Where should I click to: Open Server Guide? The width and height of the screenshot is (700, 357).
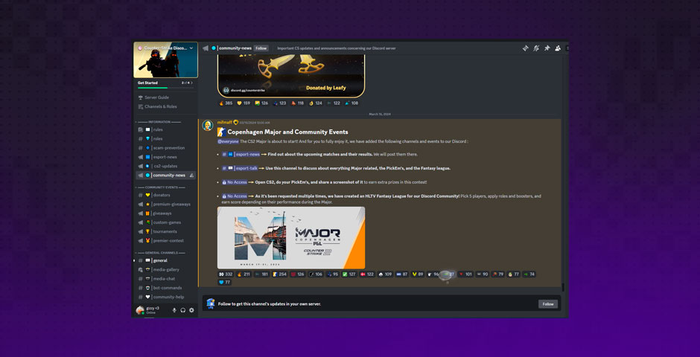pos(165,97)
